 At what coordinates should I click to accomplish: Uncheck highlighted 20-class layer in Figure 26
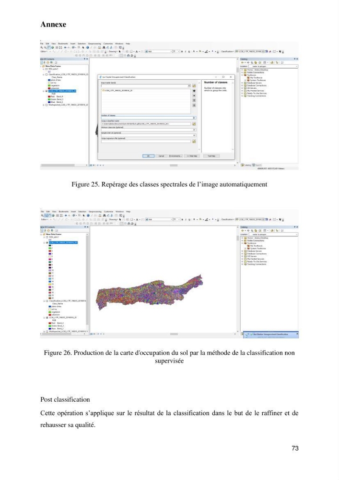[47, 243]
